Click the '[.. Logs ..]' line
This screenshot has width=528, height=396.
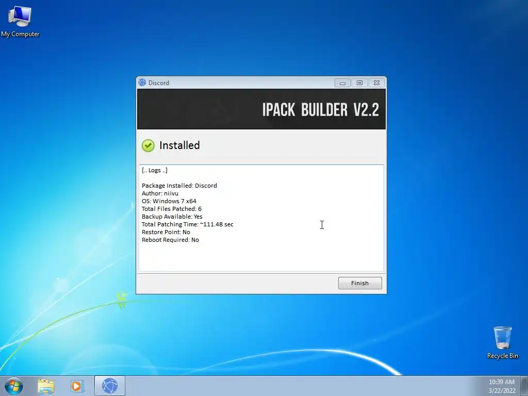click(155, 170)
